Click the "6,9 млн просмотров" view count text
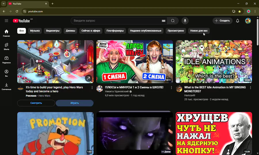The height and width of the screenshot is (155, 259). coord(117,95)
